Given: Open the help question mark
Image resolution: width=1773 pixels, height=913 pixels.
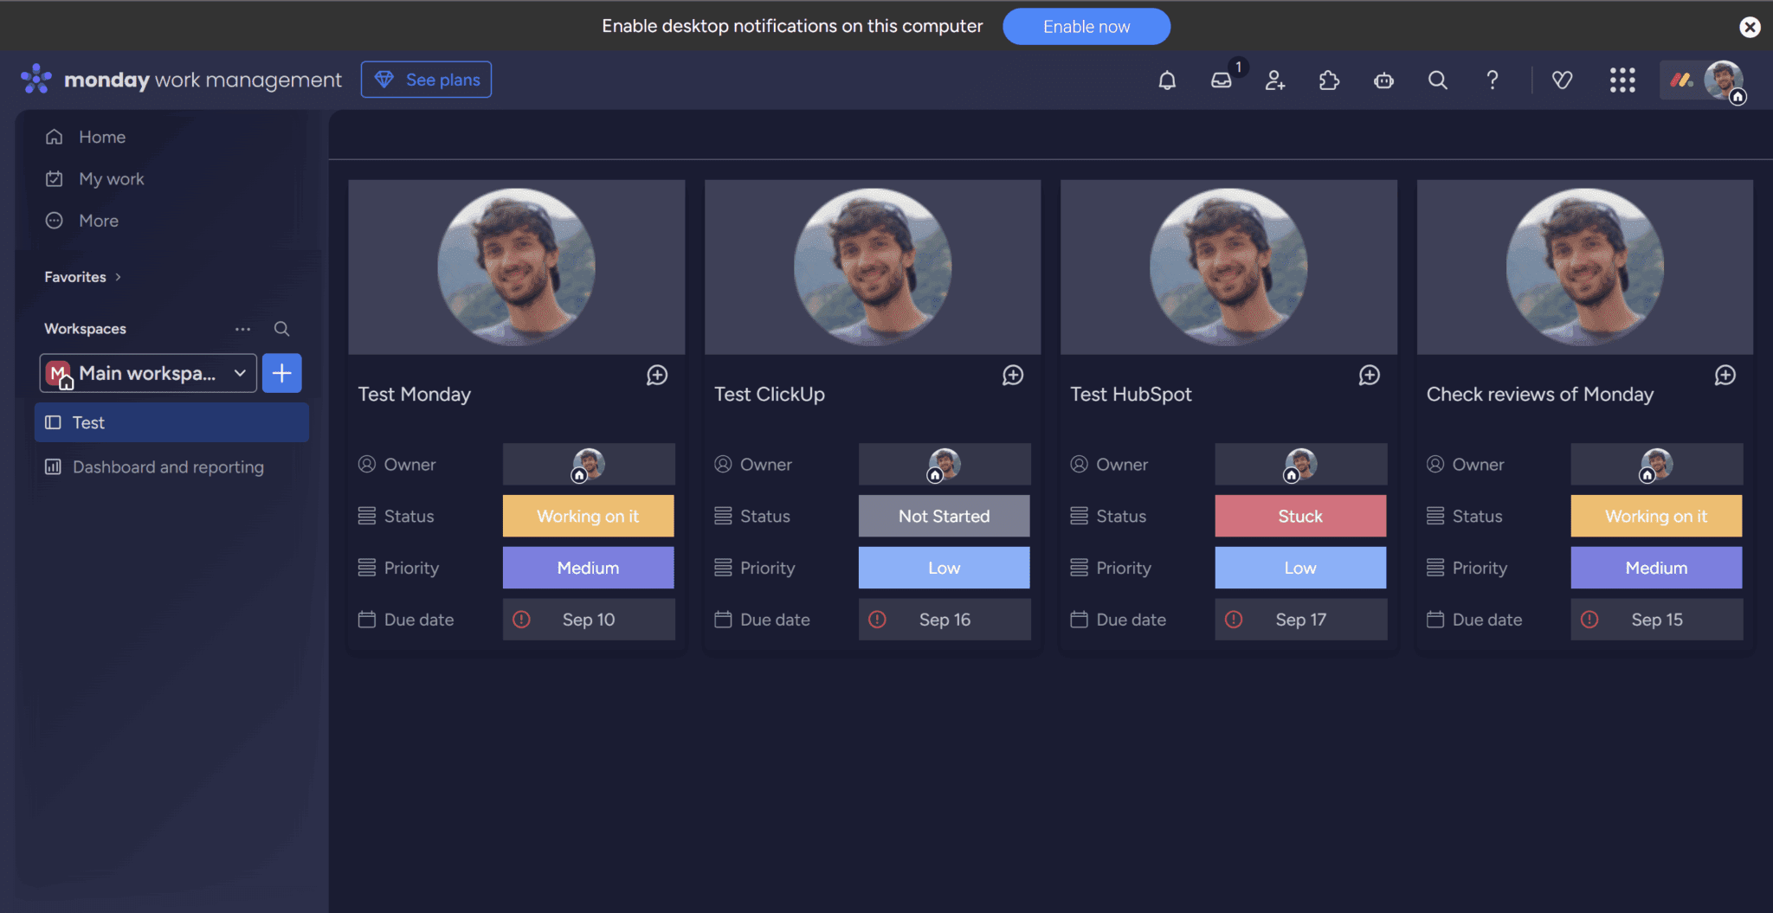Looking at the screenshot, I should (1493, 80).
